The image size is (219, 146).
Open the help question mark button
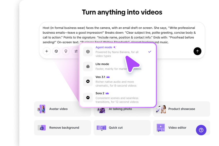(201, 130)
